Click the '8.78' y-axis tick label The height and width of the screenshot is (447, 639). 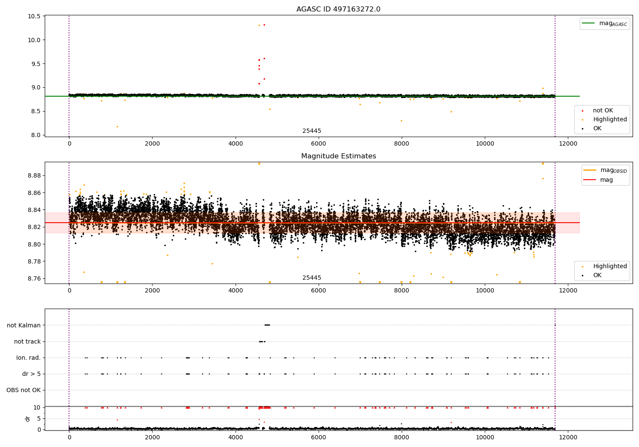tap(34, 261)
